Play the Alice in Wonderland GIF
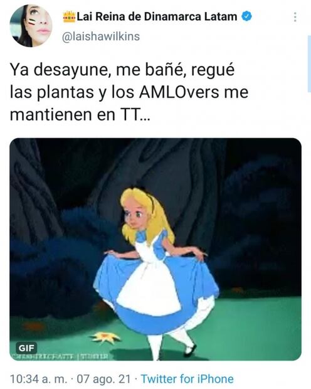 pyautogui.click(x=155, y=249)
